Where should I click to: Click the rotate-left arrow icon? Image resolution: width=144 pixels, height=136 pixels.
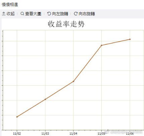(x=49, y=14)
